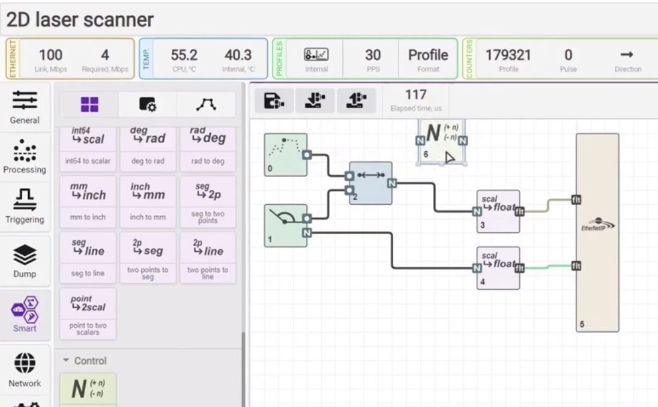The image size is (658, 407).
Task: Click the 4 Required Mbps value
Action: (x=105, y=55)
